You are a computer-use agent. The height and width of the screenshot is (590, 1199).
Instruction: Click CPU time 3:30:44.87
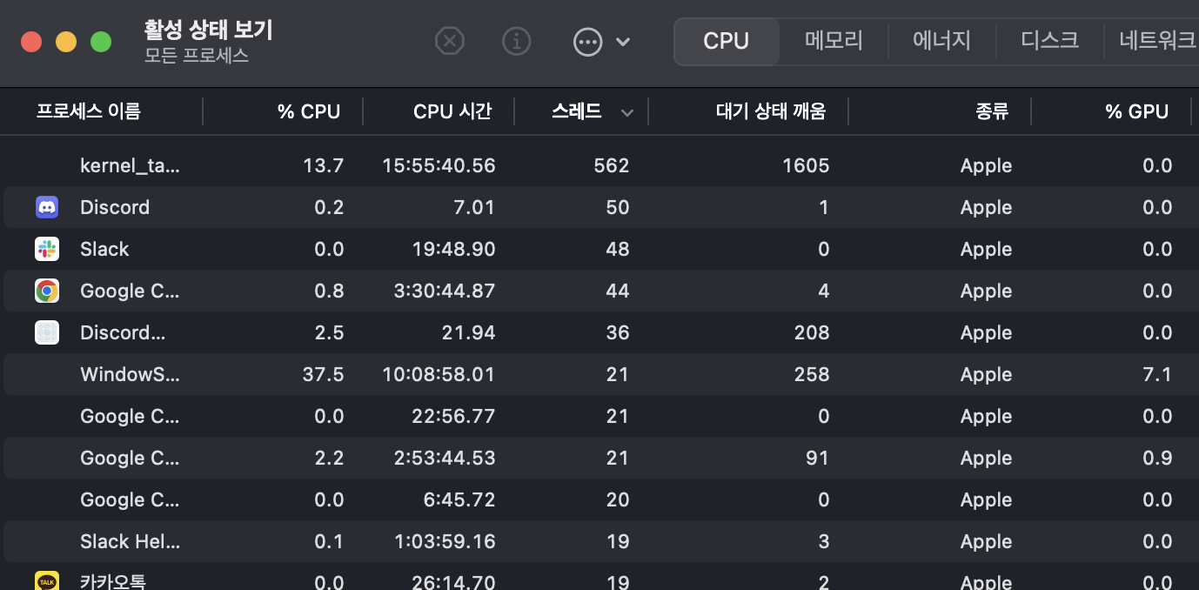[445, 291]
